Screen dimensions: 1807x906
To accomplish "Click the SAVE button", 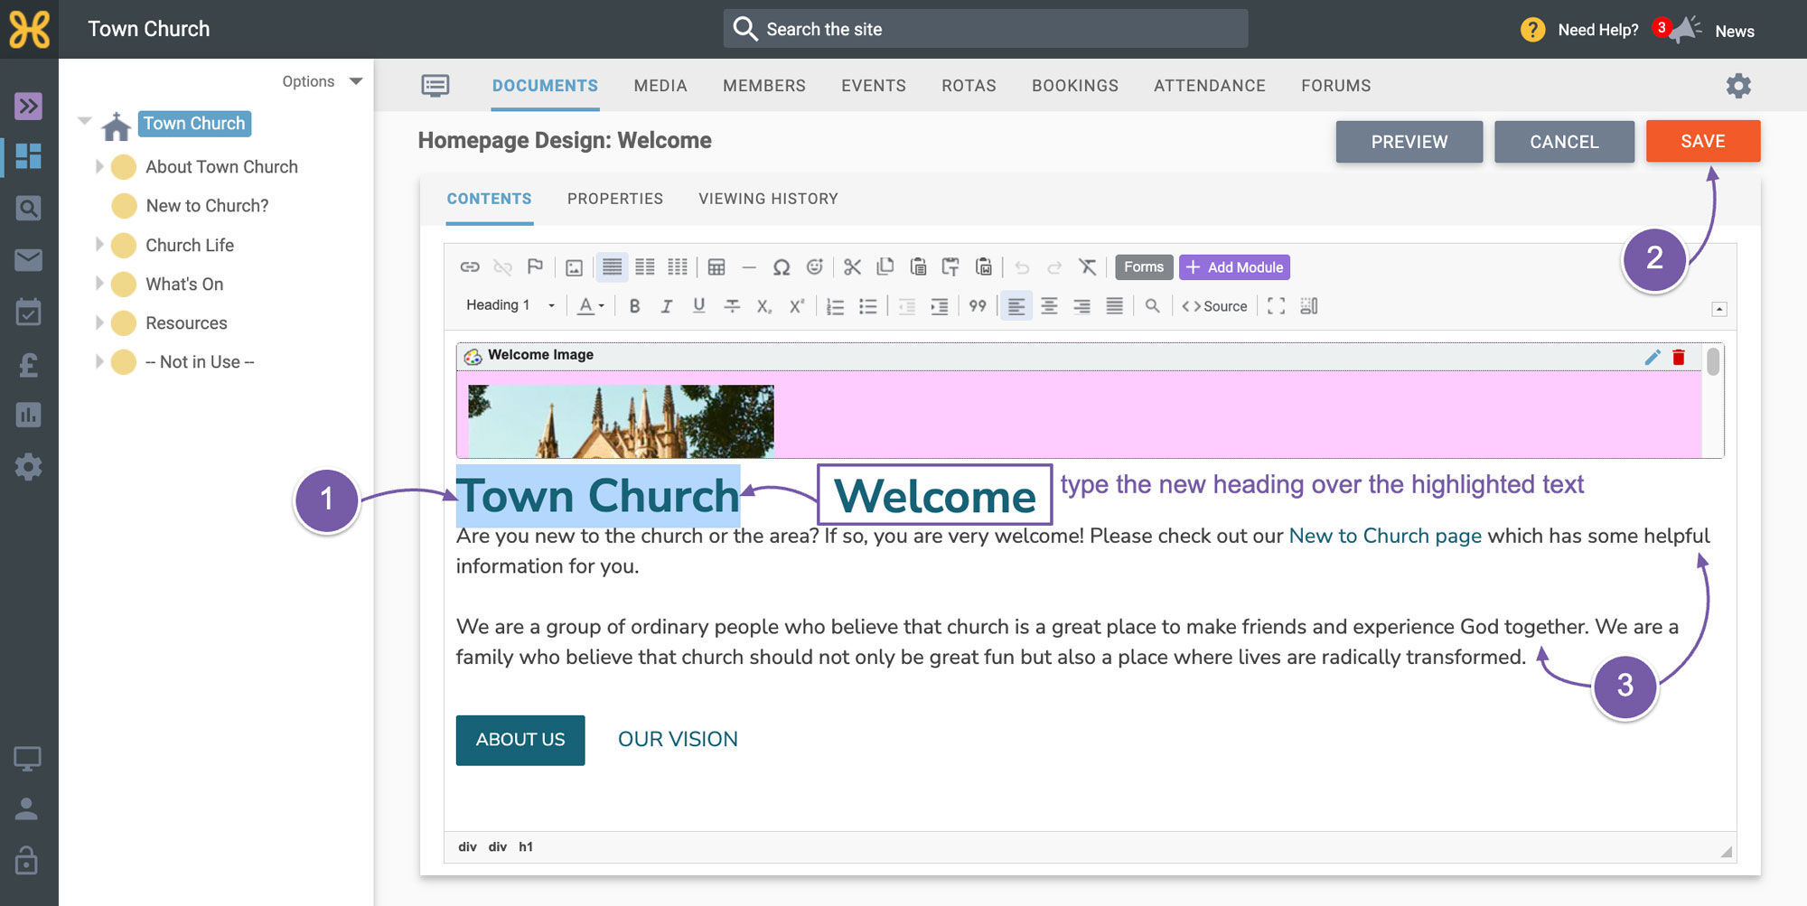I will (1703, 141).
